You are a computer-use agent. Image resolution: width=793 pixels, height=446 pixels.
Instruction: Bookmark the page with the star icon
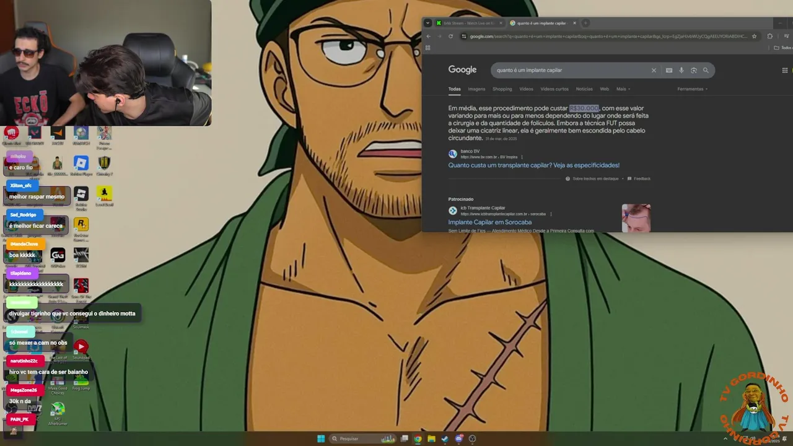coord(754,37)
